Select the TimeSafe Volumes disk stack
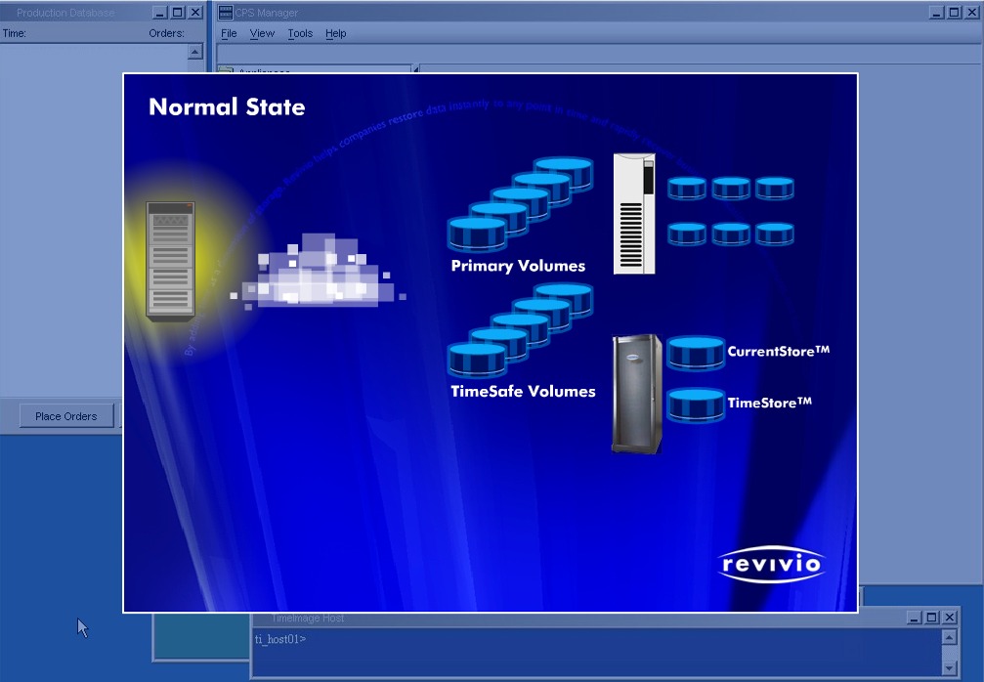Viewport: 984px width, 682px height. (x=520, y=330)
